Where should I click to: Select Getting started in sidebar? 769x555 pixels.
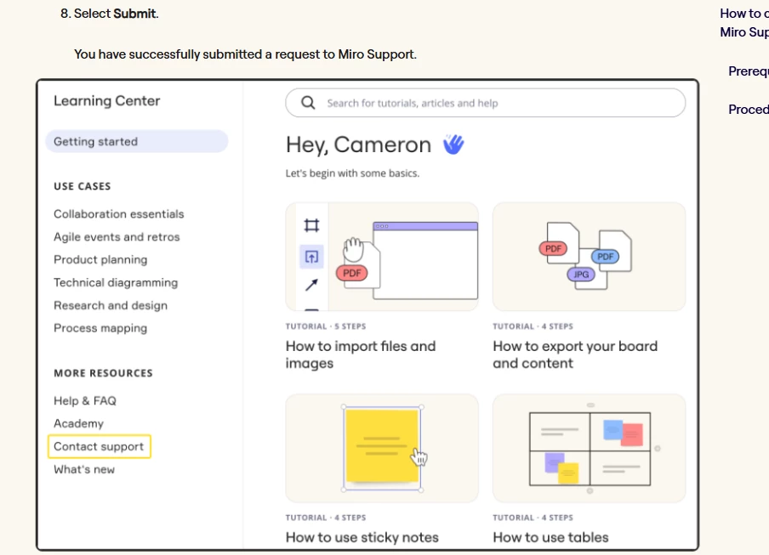point(137,142)
